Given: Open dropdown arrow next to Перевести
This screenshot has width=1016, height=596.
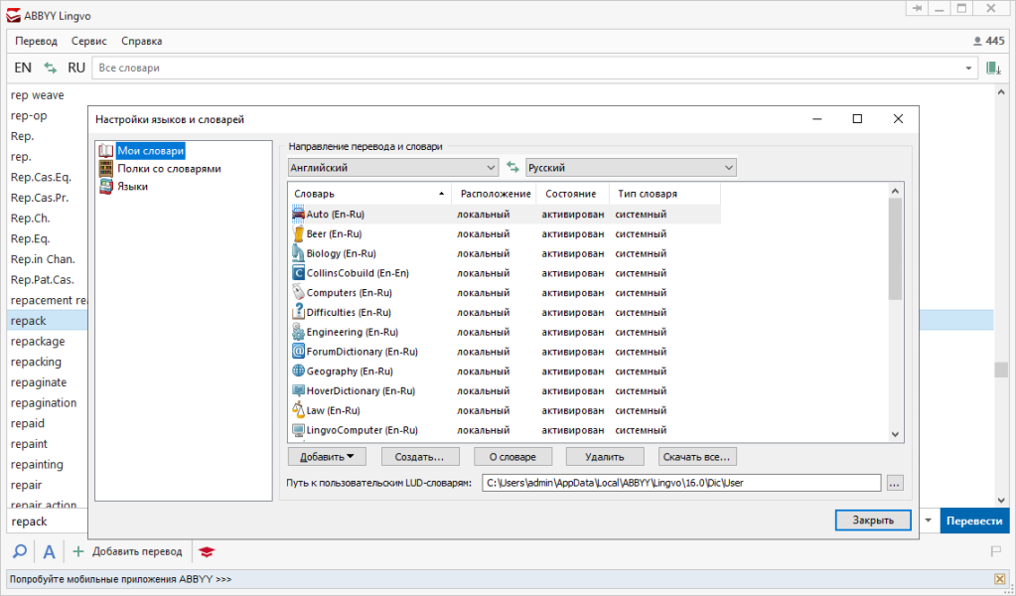Looking at the screenshot, I should pyautogui.click(x=928, y=521).
